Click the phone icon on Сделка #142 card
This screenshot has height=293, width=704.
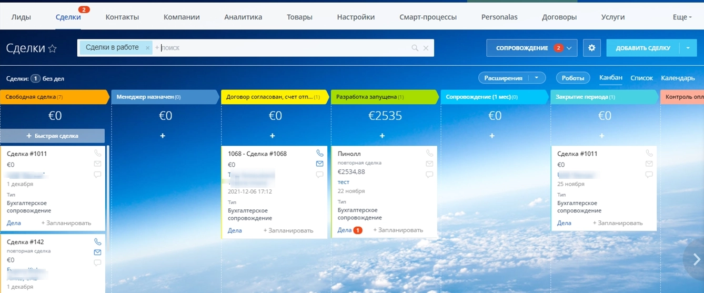(97, 242)
